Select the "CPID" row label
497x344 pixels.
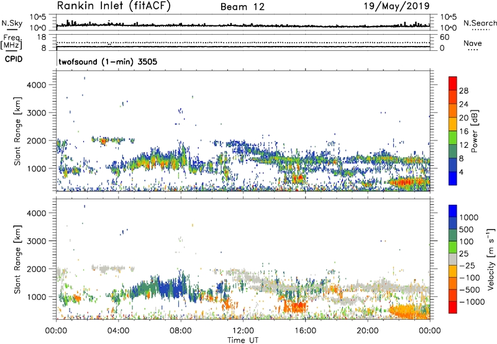tap(14, 59)
